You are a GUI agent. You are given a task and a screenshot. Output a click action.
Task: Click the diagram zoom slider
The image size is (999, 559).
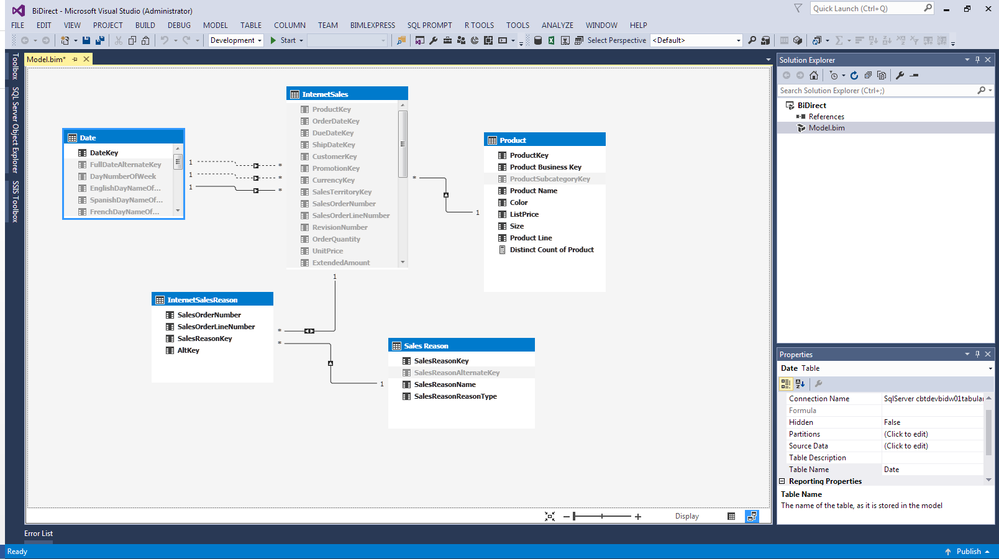tap(602, 516)
